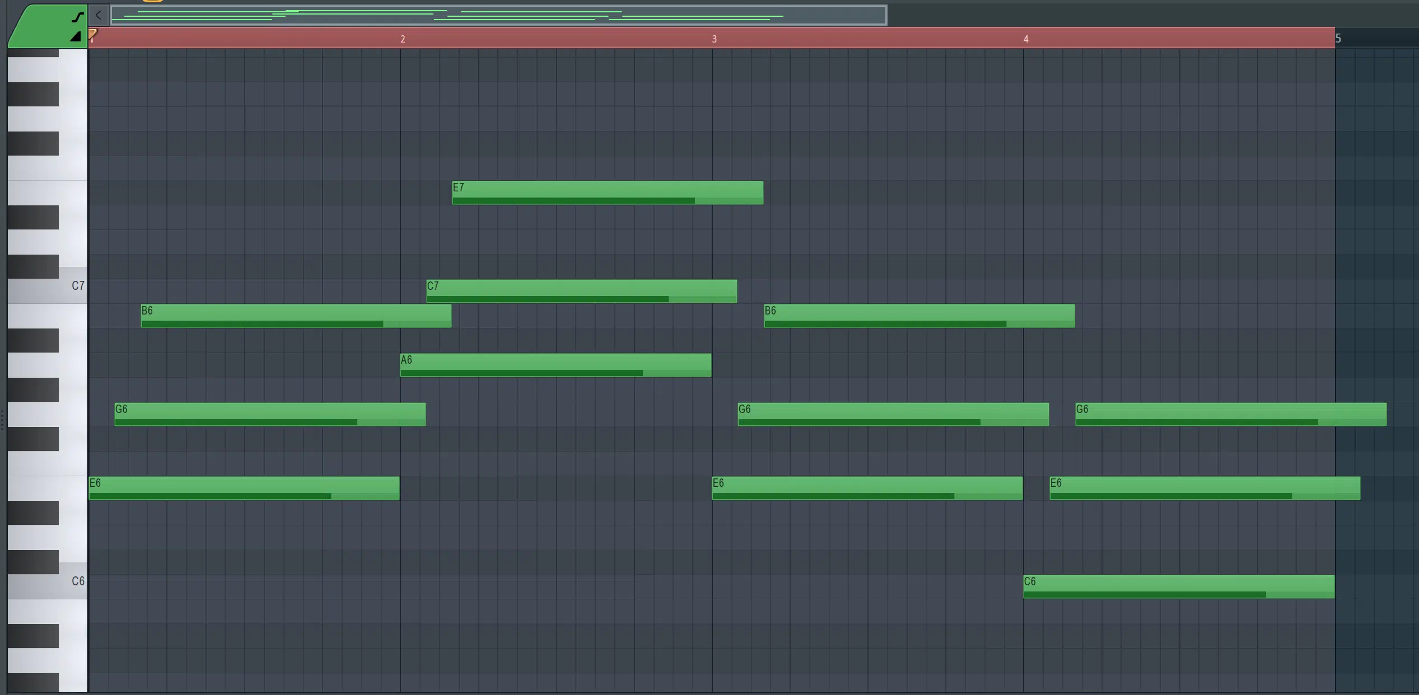Select the C6 note in bar 4

(1179, 586)
